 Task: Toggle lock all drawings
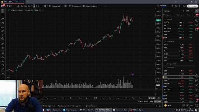3,61
